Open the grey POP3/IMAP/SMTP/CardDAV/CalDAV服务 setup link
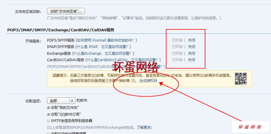 point(88,67)
